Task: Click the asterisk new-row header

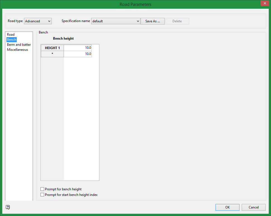Action: tap(52, 54)
